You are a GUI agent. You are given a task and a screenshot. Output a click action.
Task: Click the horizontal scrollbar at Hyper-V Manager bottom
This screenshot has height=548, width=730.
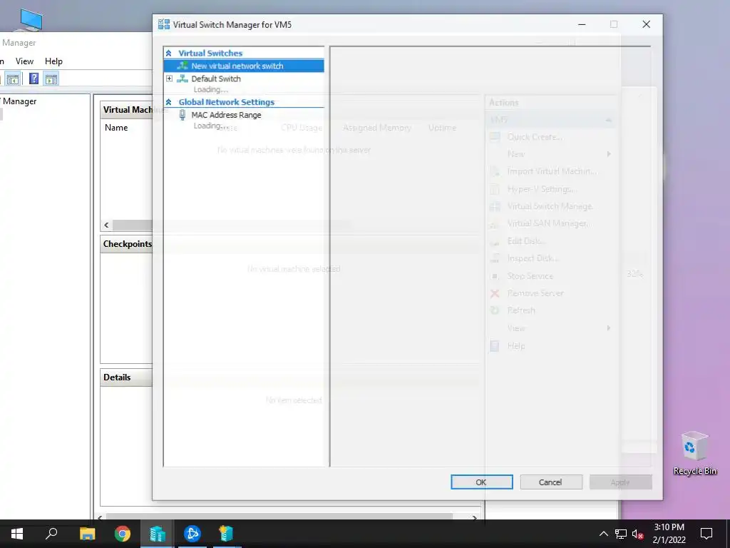click(x=279, y=517)
